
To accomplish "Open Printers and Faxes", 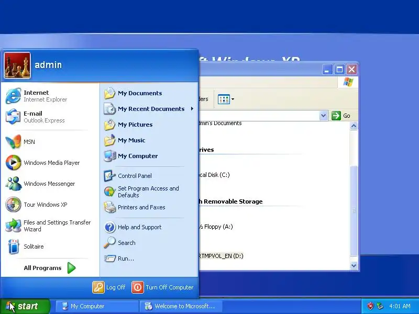I will pos(149,207).
